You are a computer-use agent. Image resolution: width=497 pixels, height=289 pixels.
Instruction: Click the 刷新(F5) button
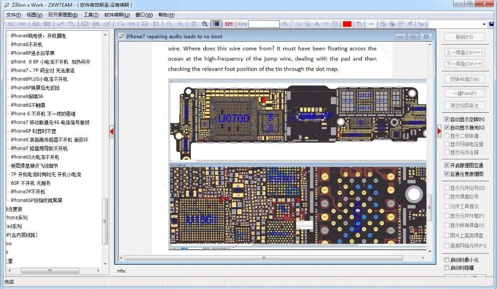point(464,37)
